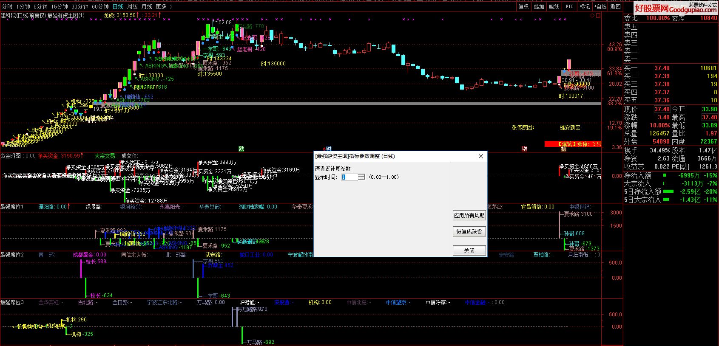Click the 沪港通 legend entry
Viewport: 719px width, 346px height.
point(249,302)
